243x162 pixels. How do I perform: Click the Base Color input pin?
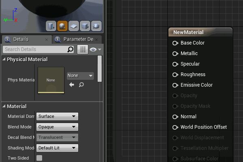(175, 43)
